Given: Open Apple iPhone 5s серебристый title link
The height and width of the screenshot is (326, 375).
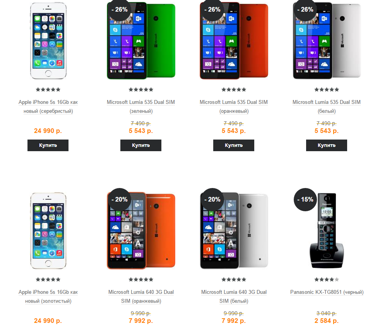Looking at the screenshot, I should 48,107.
